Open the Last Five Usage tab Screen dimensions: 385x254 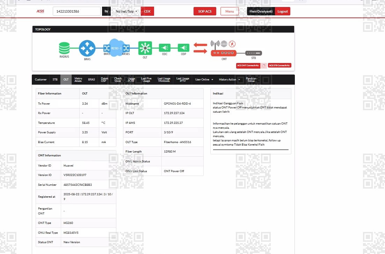146,80
